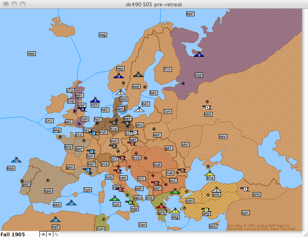Click the English fleet in North Sea

coord(95,100)
